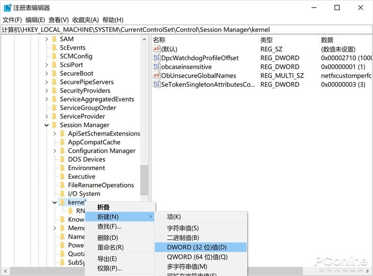Click the ServiceProvider folder icon
This screenshot has width=373, height=276.
tap(54, 116)
